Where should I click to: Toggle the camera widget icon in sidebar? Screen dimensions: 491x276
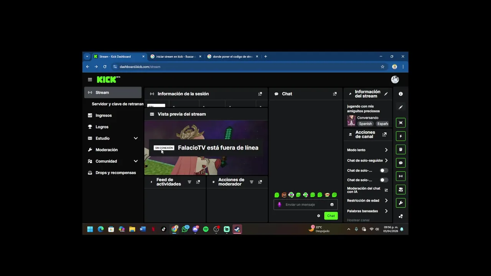pos(400,189)
